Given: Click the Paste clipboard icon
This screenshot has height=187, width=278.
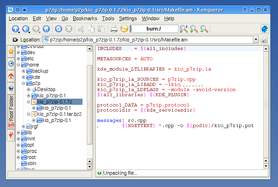Looking at the screenshot, I should tap(102, 29).
